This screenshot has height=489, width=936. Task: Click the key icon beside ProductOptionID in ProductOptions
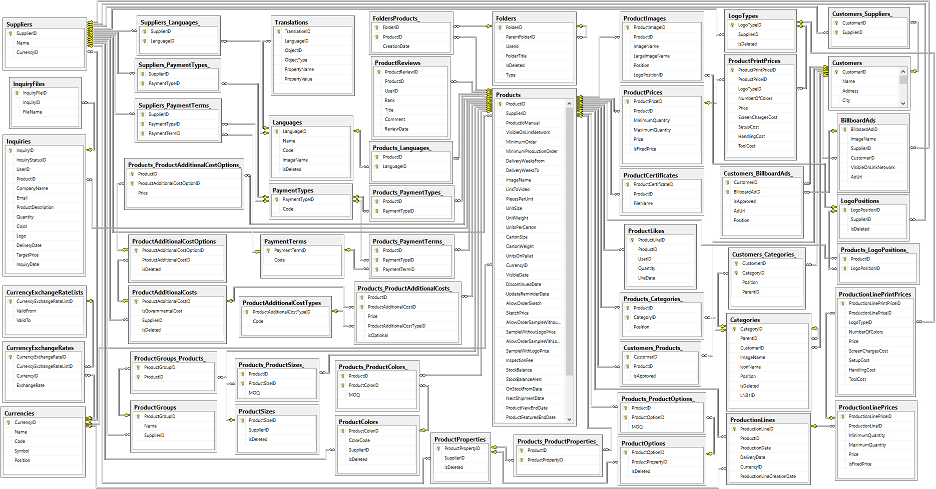click(626, 452)
